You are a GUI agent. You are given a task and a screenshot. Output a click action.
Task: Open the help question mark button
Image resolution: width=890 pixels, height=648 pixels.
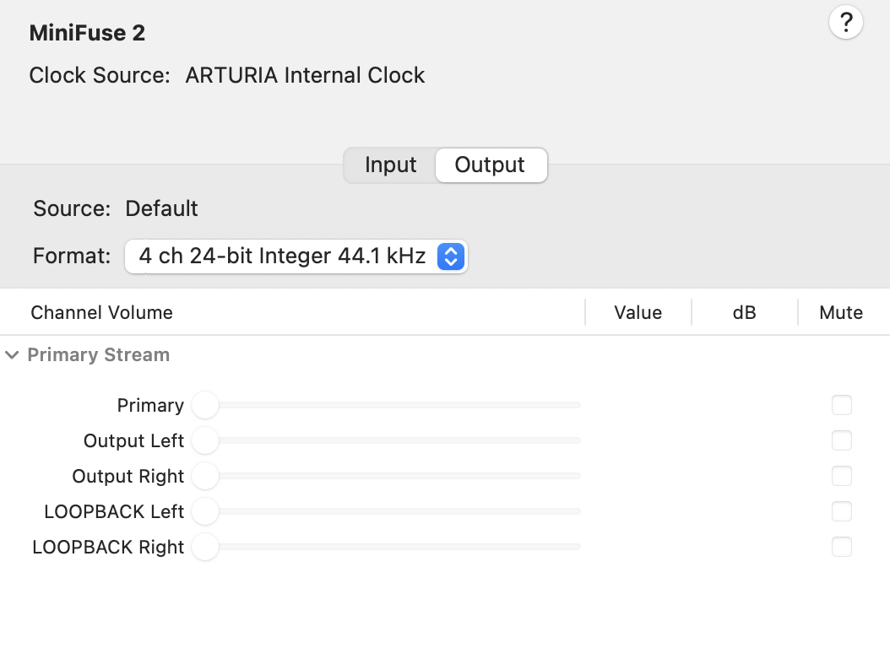click(846, 22)
